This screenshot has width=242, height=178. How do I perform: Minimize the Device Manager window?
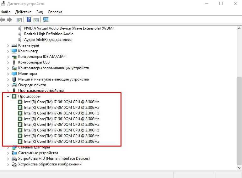pyautogui.click(x=207, y=3)
